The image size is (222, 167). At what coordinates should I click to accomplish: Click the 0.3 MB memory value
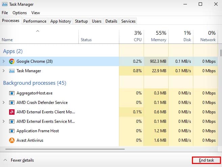[x=160, y=93]
